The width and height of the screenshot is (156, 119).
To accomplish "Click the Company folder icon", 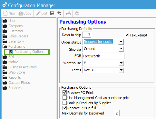I will pyautogui.click(x=5, y=26).
